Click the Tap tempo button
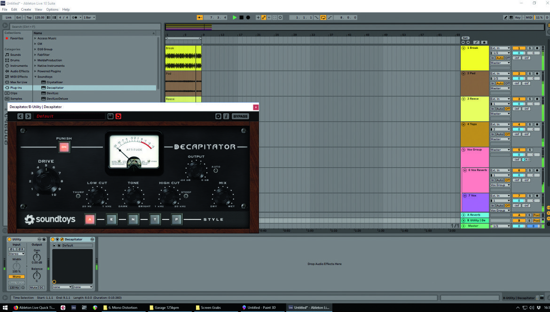The width and height of the screenshot is (550, 312). pyautogui.click(x=29, y=17)
